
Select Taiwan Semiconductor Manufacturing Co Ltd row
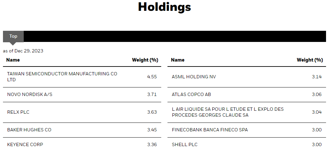(62, 77)
